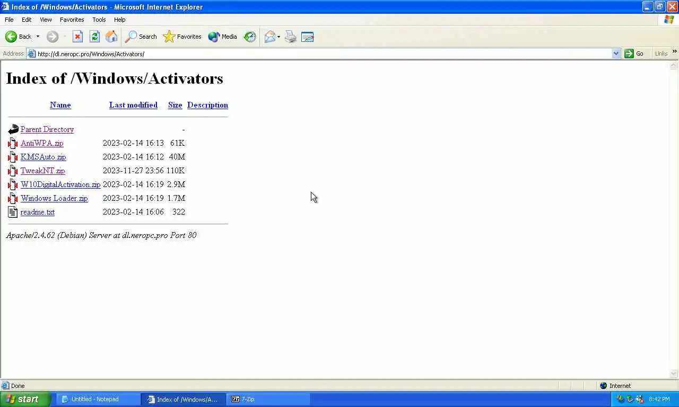The width and height of the screenshot is (679, 407).
Task: Click the taskbar clock showing 8:42 PM
Action: point(659,399)
